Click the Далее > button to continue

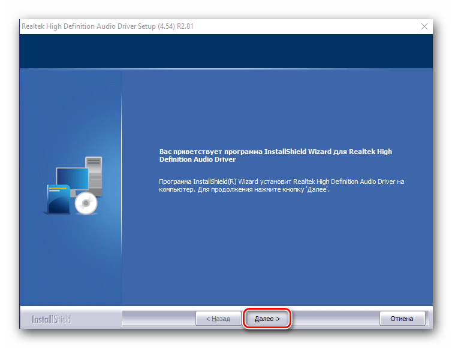(x=267, y=318)
